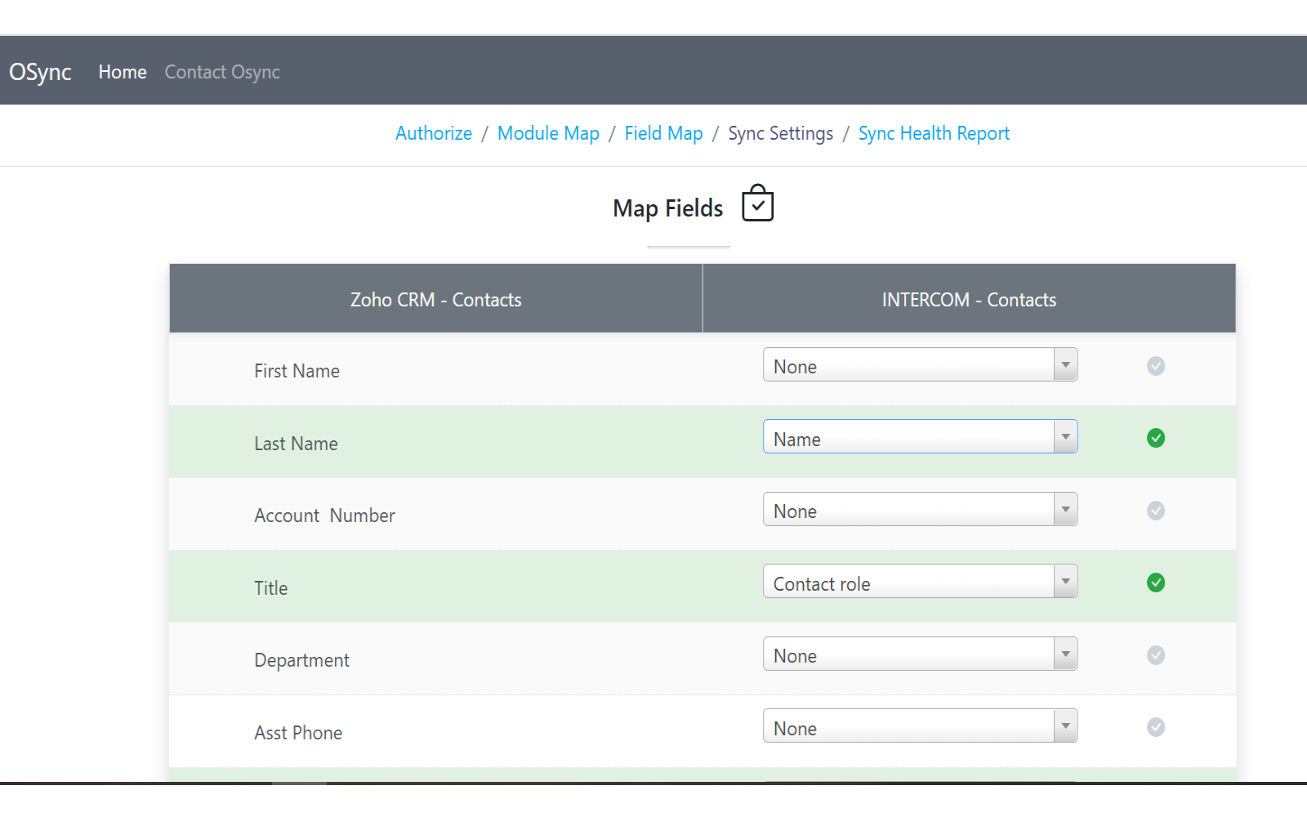Toggle the green check mark for Title
Viewport: 1307px width, 817px height.
pos(1155,583)
